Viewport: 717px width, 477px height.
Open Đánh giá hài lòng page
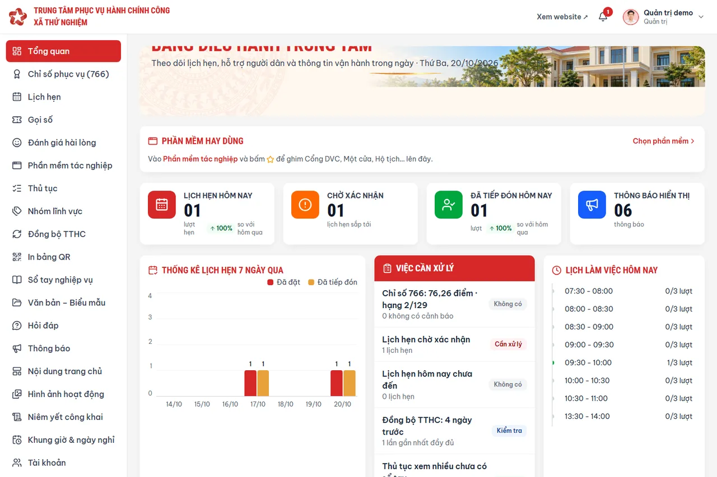pos(63,143)
